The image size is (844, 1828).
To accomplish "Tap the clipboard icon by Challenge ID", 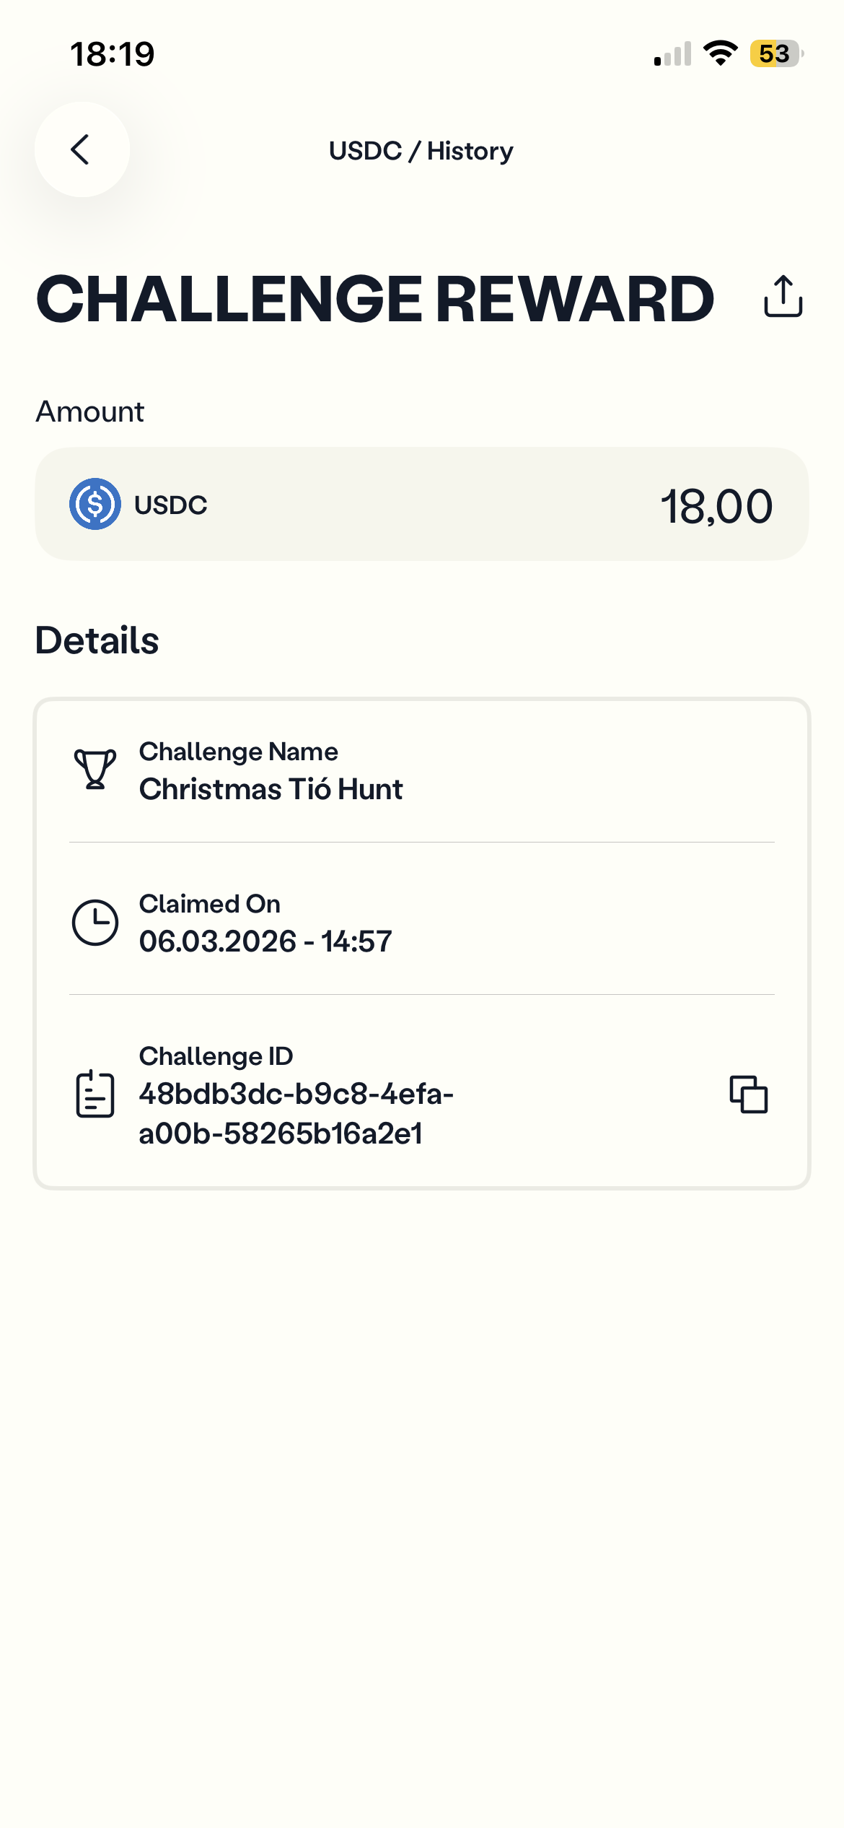I will pos(95,1094).
